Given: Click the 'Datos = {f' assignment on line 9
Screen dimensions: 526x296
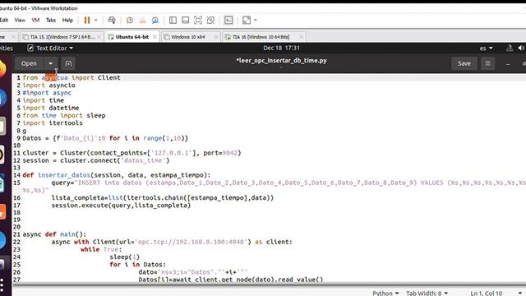Looking at the screenshot, I should [x=41, y=138].
